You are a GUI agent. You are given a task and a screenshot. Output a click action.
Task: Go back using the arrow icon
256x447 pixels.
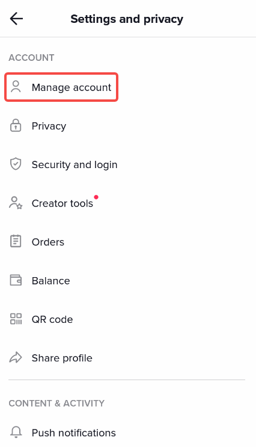(x=16, y=19)
